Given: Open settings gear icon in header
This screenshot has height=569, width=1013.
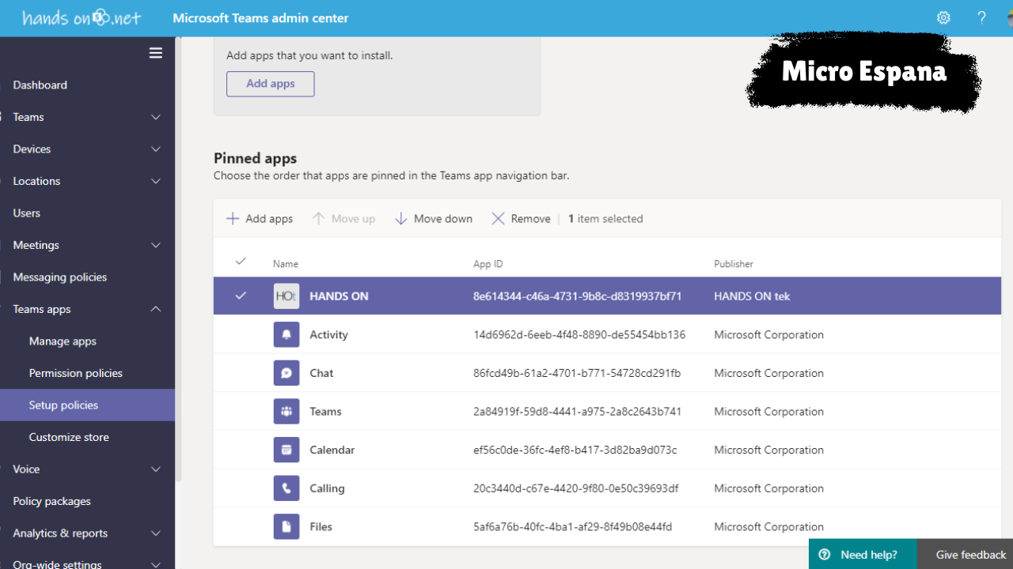Looking at the screenshot, I should click(x=943, y=17).
